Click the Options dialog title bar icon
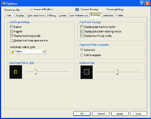The height and width of the screenshot is (119, 151). (x=4, y=3)
